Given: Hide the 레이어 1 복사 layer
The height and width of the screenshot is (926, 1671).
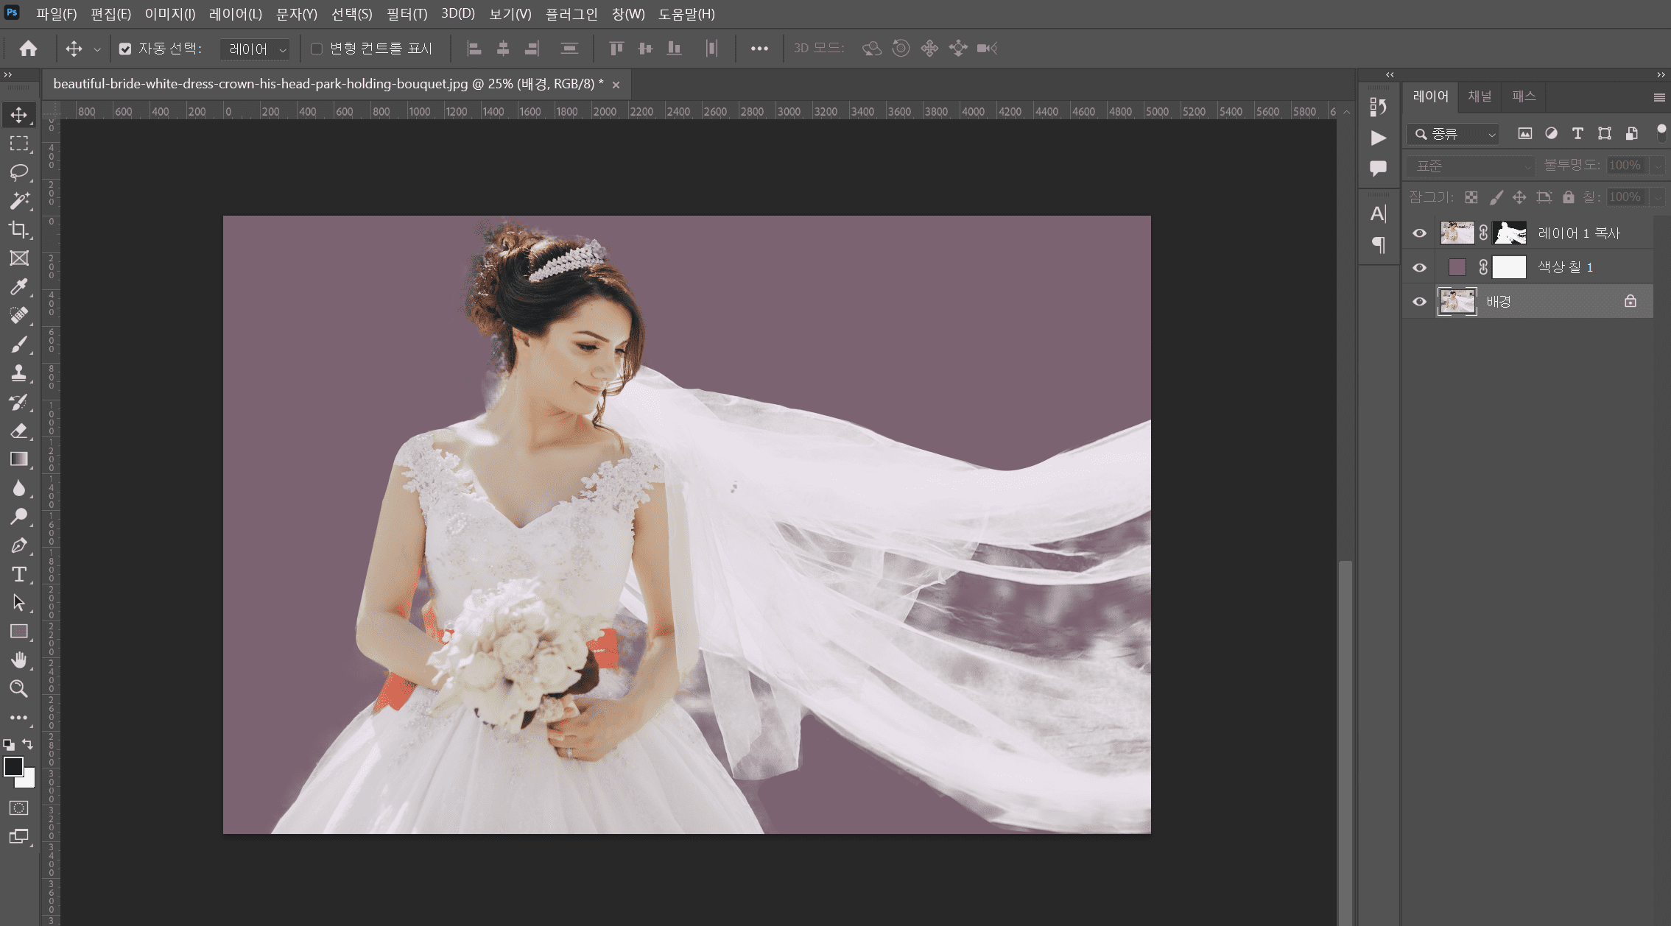Looking at the screenshot, I should pos(1419,233).
